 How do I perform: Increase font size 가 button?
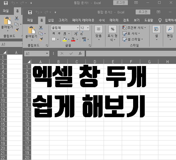coord(76,34)
